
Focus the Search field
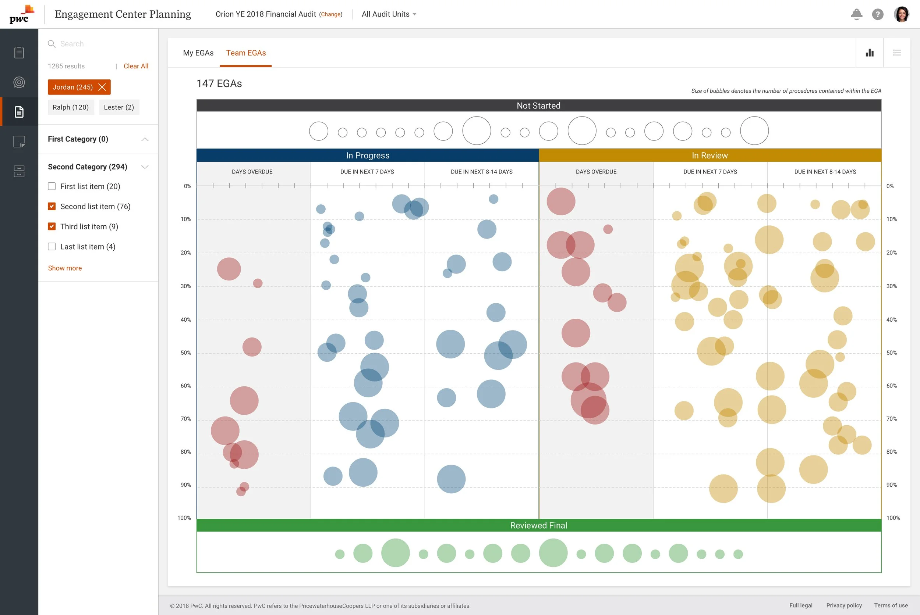click(x=98, y=43)
